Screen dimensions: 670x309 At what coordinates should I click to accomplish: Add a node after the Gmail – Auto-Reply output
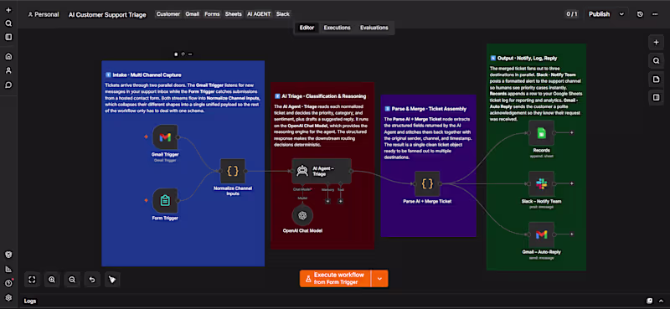coord(572,234)
